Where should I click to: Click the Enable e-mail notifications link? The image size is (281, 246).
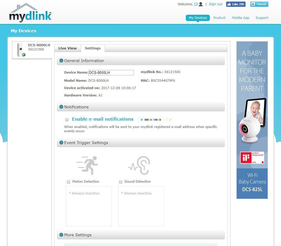(x=103, y=119)
